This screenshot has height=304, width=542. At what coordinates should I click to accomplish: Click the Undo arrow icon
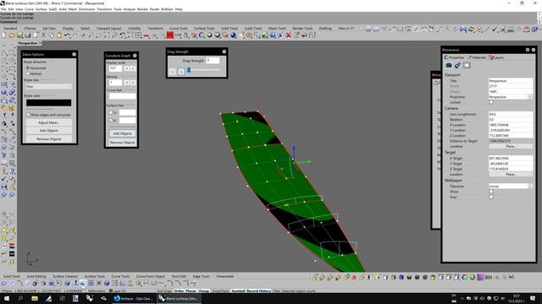(68, 35)
